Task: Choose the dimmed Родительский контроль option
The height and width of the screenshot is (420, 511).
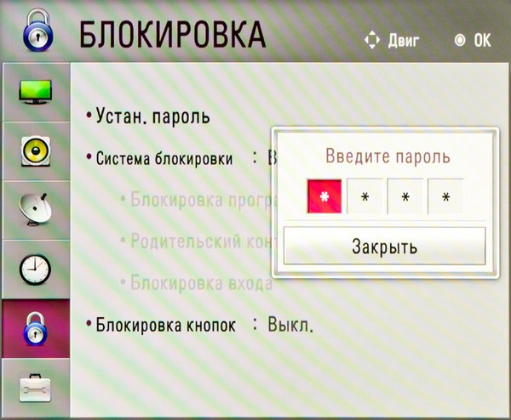Action: click(x=200, y=241)
